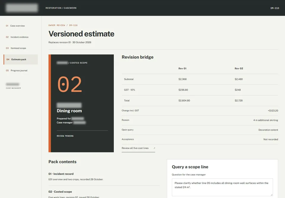The width and height of the screenshot is (285, 198).
Task: Click inside the question for case manager textbox
Action: click(222, 187)
